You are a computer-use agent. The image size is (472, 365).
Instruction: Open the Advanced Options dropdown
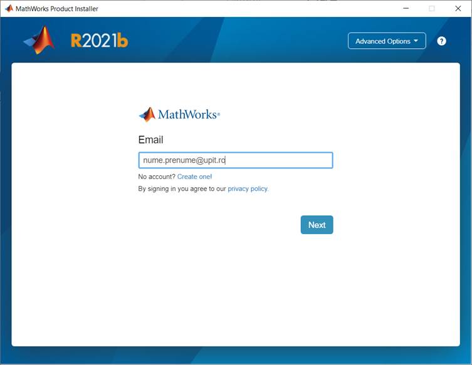(387, 41)
